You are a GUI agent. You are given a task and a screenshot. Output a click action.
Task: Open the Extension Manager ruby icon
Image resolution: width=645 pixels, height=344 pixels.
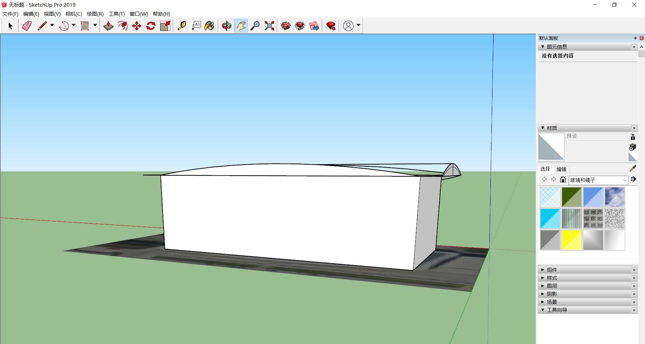[331, 26]
